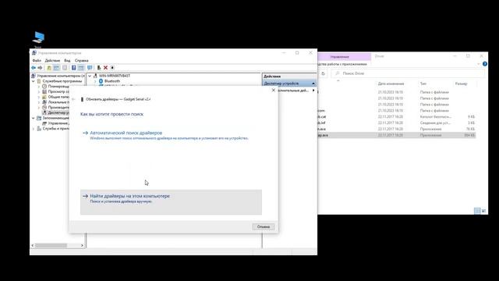Collapse the Запоминающие устройства tree node
Screen dimensions: 499x281
34,118
